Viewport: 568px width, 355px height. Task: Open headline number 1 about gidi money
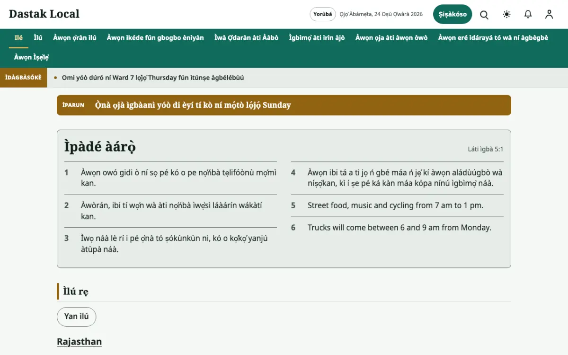(x=170, y=178)
